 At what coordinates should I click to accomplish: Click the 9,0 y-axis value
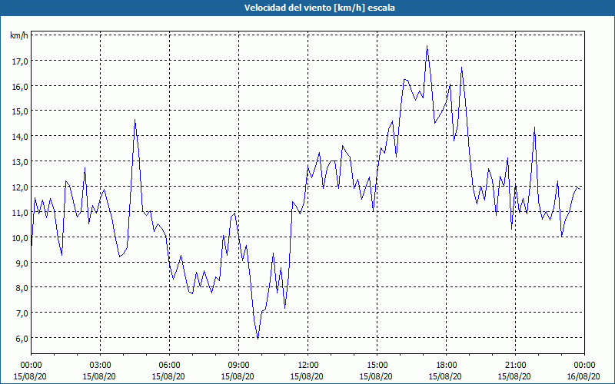tap(22, 263)
